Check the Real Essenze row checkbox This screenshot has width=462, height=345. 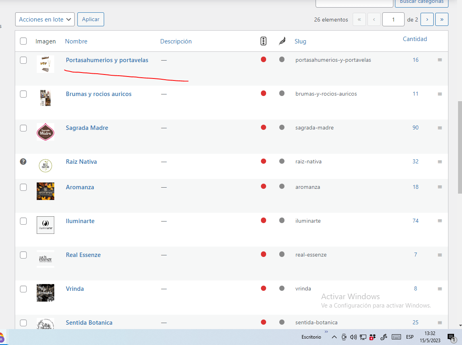pyautogui.click(x=23, y=255)
